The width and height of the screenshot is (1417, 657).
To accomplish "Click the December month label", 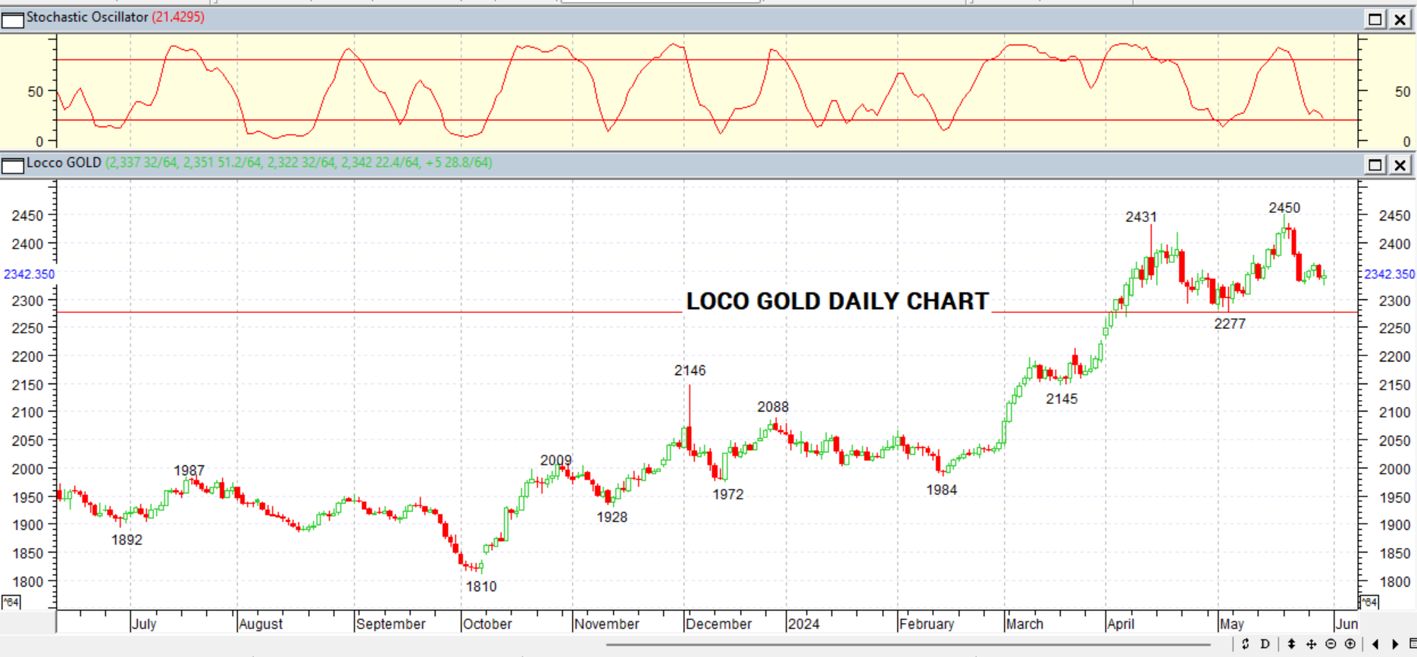I will click(718, 624).
